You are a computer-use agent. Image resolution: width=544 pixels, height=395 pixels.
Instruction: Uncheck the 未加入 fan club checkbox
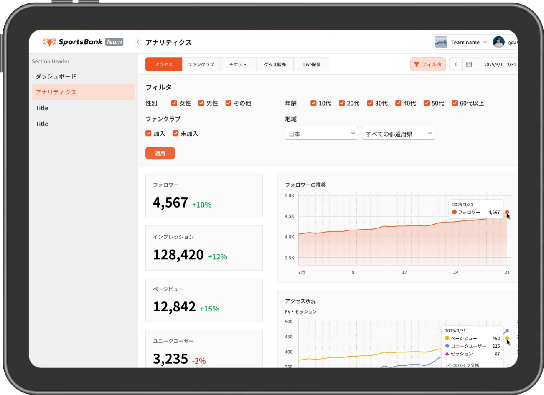tap(175, 134)
